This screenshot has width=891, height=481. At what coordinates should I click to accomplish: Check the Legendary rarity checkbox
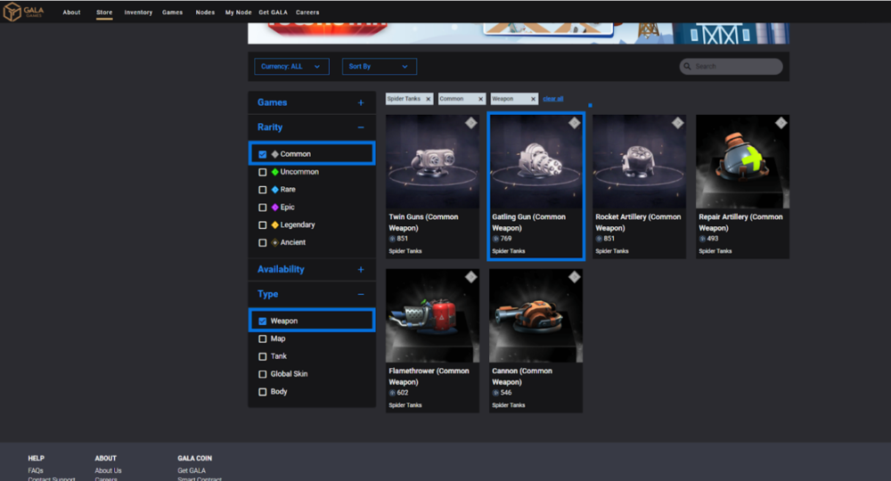pos(263,224)
